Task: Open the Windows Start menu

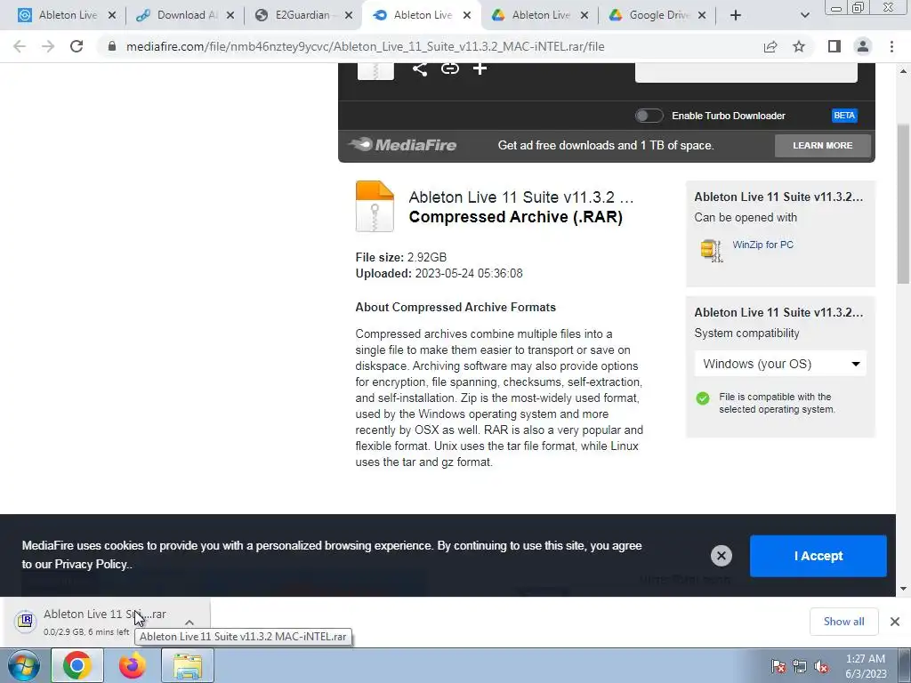Action: (24, 665)
